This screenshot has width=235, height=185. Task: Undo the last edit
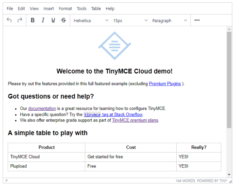pos(9,20)
